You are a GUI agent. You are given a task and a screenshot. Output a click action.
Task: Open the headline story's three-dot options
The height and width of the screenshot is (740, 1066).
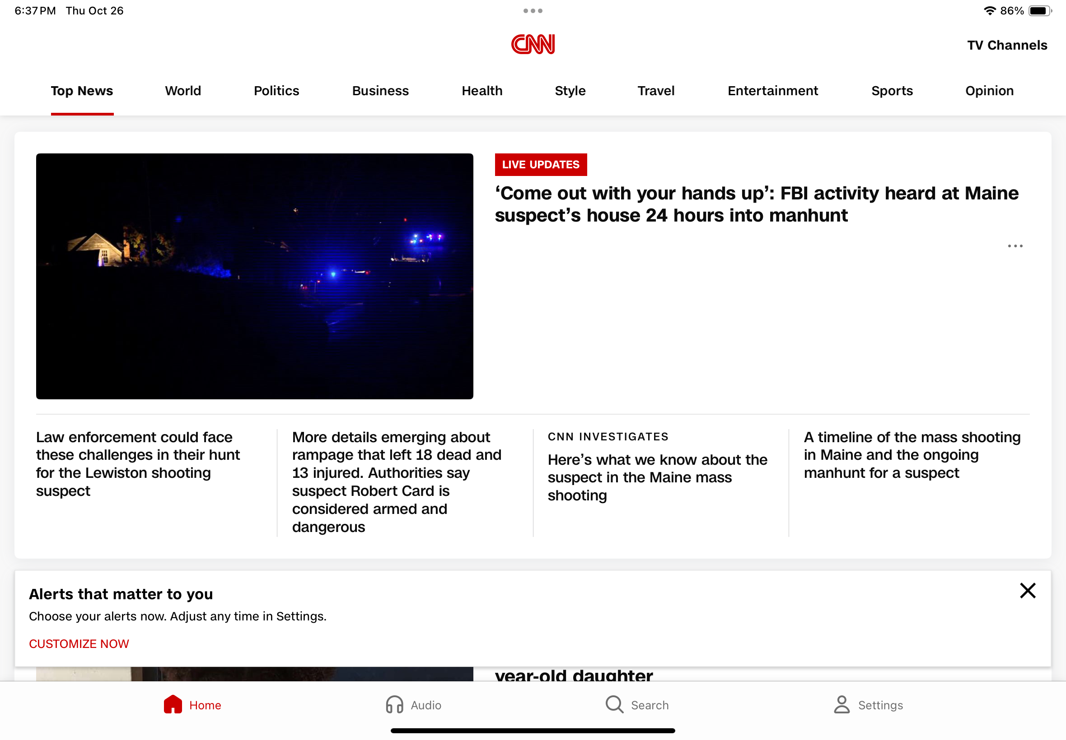(x=1015, y=246)
